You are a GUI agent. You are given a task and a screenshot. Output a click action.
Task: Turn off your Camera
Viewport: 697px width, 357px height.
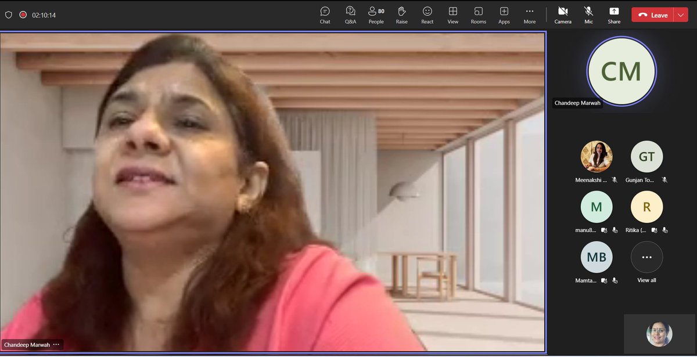pyautogui.click(x=562, y=15)
